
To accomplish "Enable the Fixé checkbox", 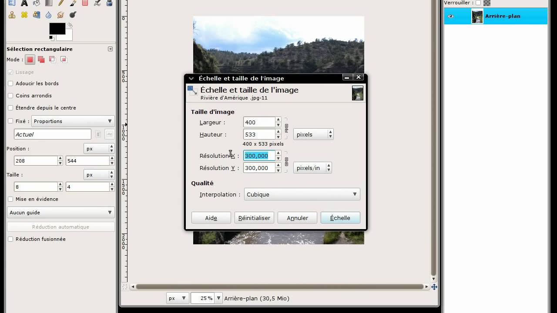I will tap(10, 121).
